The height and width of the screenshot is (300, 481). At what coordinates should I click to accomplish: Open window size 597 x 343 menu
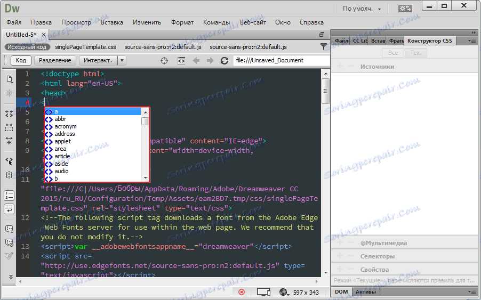point(306,293)
